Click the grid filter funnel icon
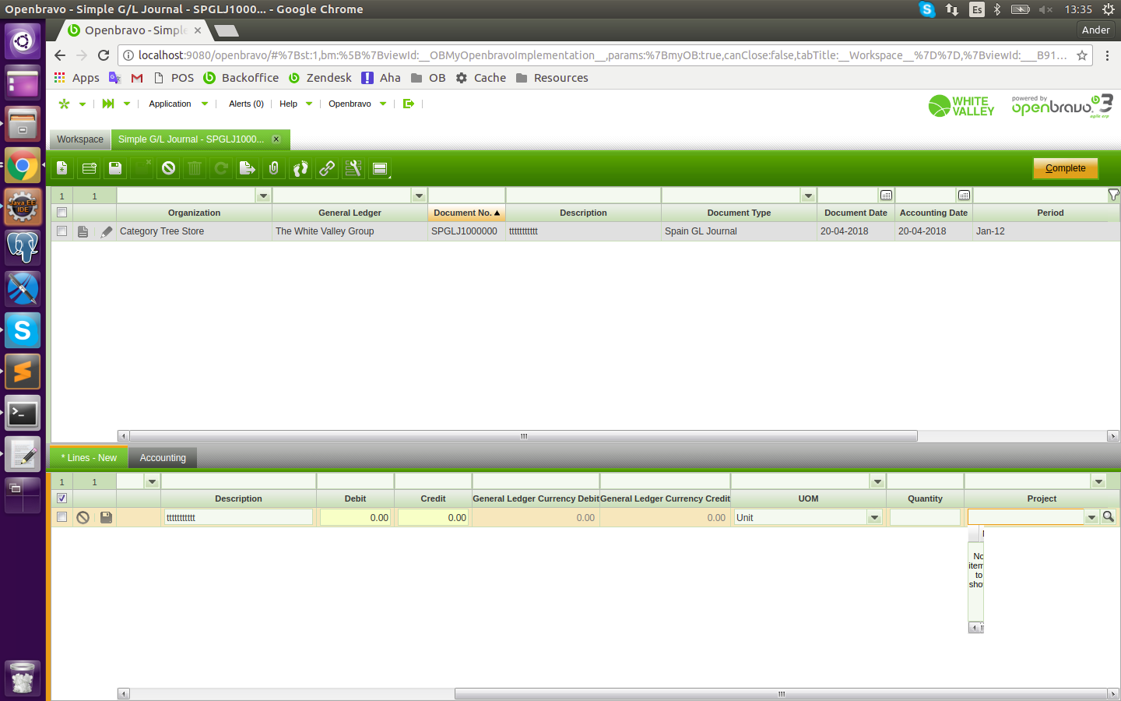 pyautogui.click(x=1113, y=195)
